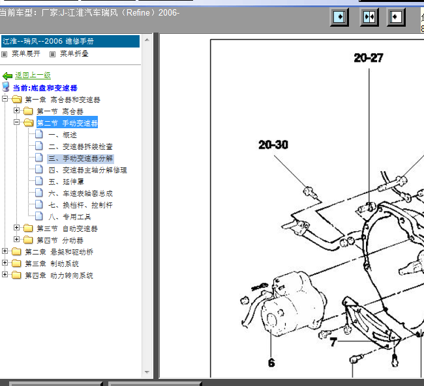The image size is (424, 386).
Task: Click the 当前:底盘和变速器 label
Action: click(x=45, y=88)
